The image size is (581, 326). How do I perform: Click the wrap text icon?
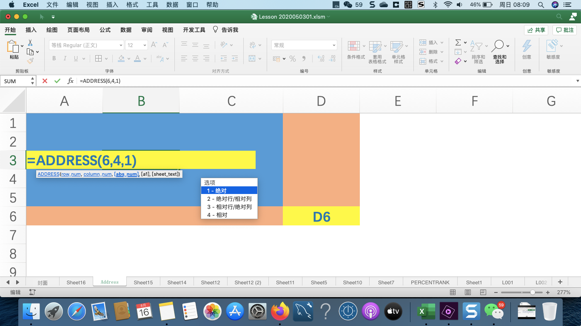(x=253, y=45)
